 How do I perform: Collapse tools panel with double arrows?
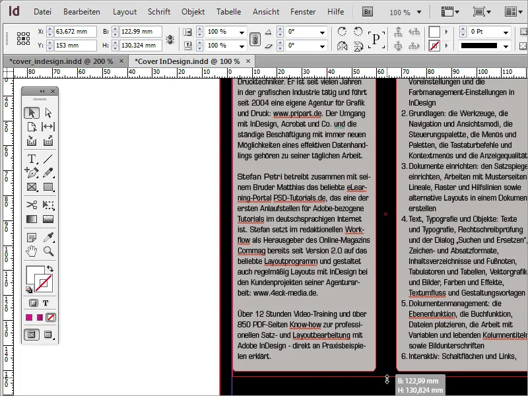pyautogui.click(x=42, y=91)
